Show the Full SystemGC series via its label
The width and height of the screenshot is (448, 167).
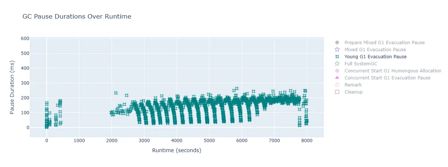click(x=361, y=64)
